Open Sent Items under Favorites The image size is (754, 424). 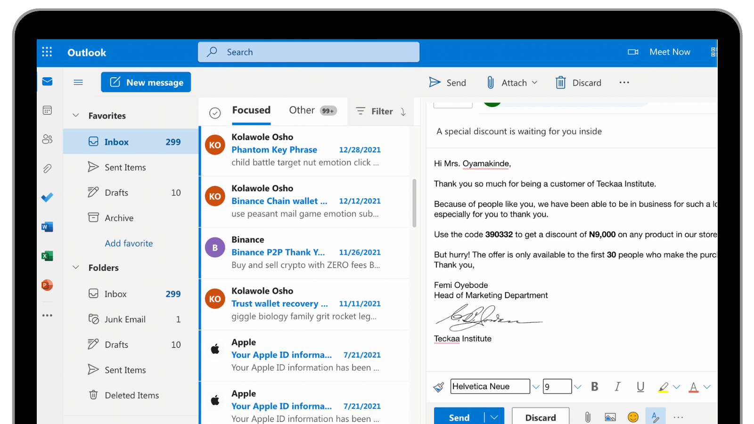click(131, 167)
